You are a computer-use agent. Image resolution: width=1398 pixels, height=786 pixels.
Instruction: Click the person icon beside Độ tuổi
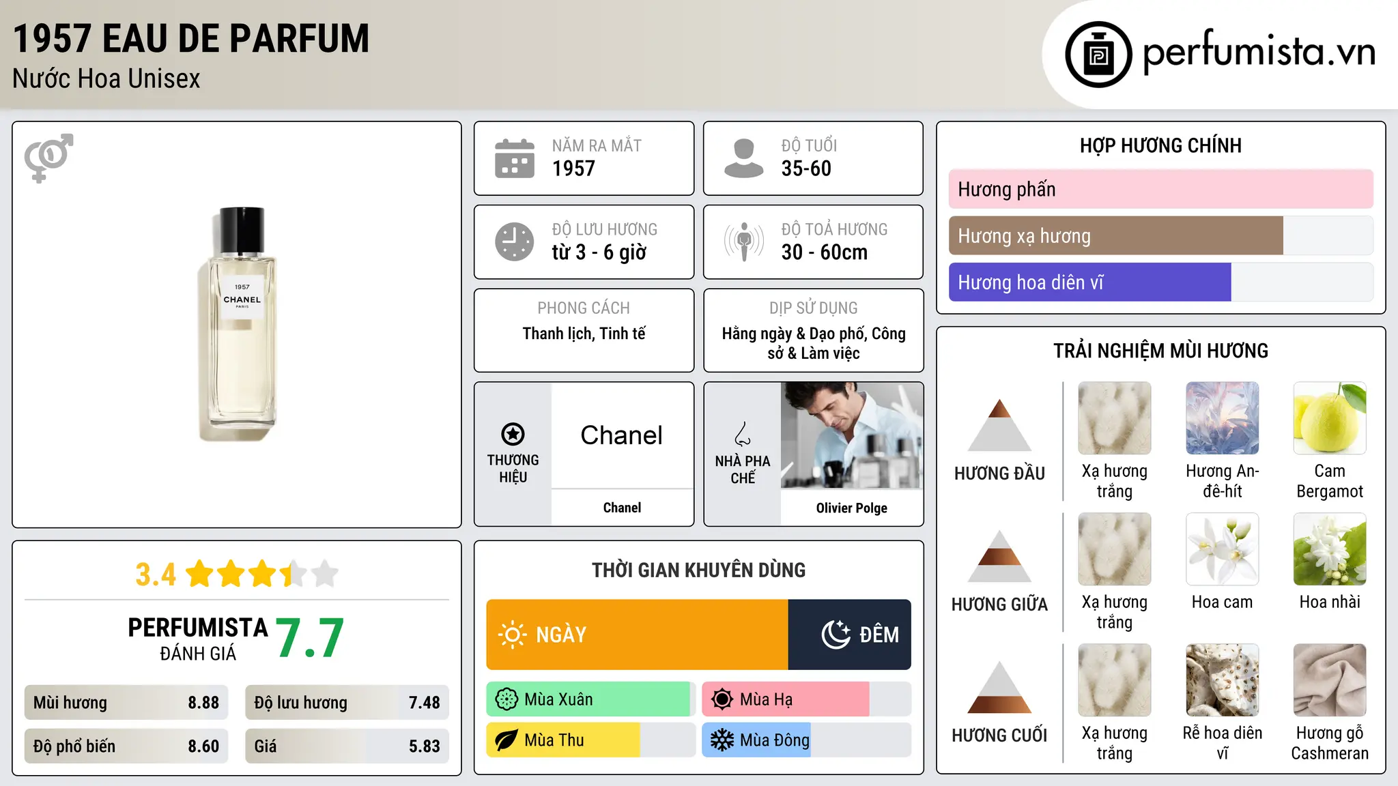[743, 158]
